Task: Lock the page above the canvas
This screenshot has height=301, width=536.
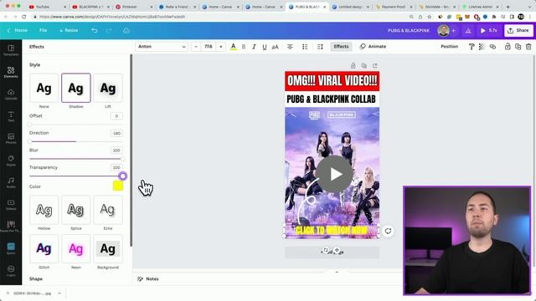Action: (x=353, y=65)
